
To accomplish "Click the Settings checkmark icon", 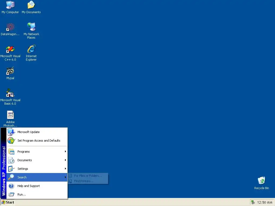I will pyautogui.click(x=11, y=169).
